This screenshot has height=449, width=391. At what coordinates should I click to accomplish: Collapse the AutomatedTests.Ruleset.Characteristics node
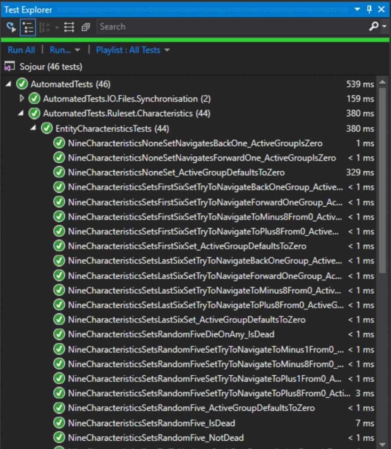(21, 113)
